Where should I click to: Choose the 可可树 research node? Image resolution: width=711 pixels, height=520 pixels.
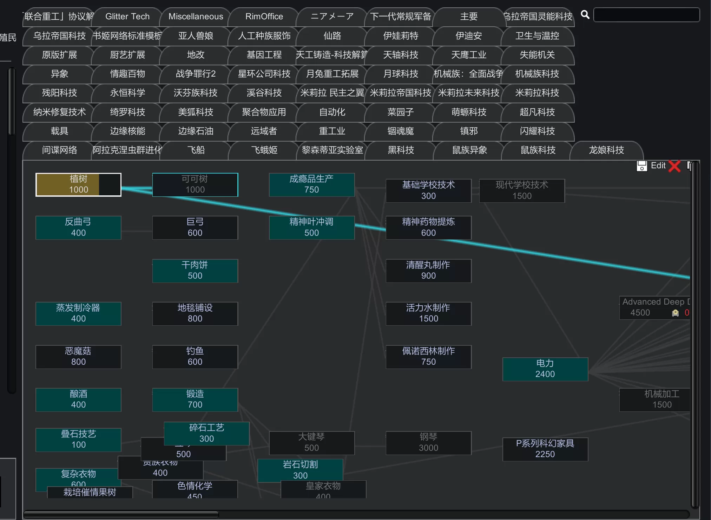195,184
